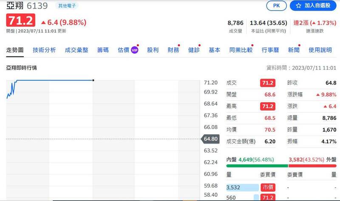Click the 71.20 chart axis label
Viewport: 340px width, 201px height.
click(x=210, y=82)
